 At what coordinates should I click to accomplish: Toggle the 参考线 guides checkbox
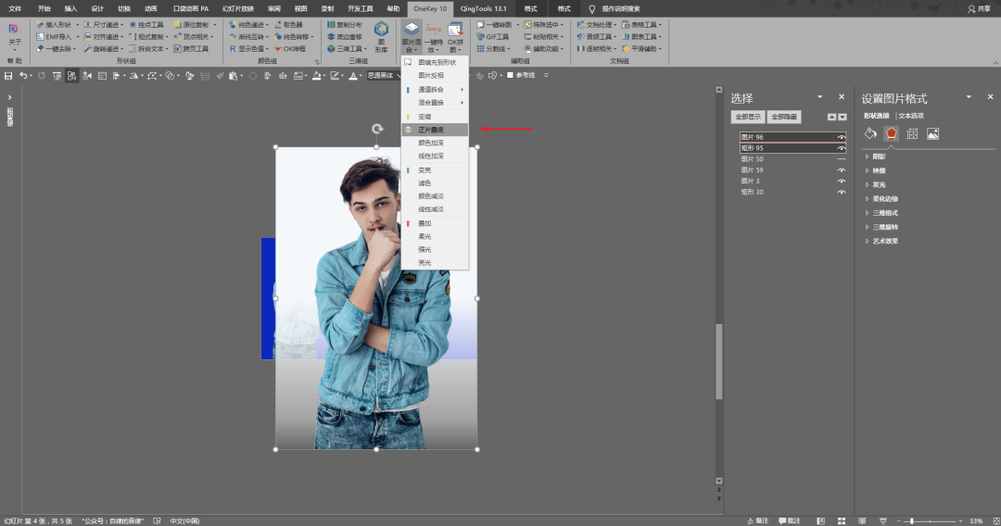tap(510, 76)
